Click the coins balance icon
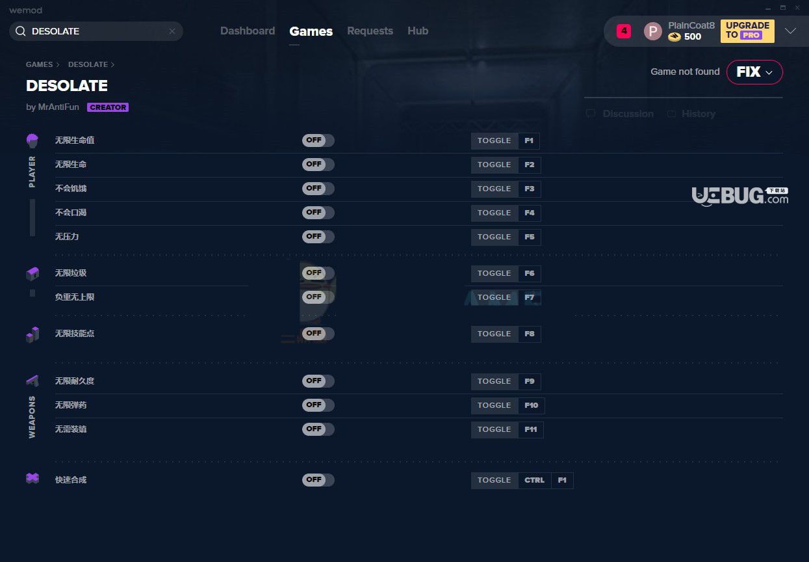The height and width of the screenshot is (562, 809). pos(674,37)
